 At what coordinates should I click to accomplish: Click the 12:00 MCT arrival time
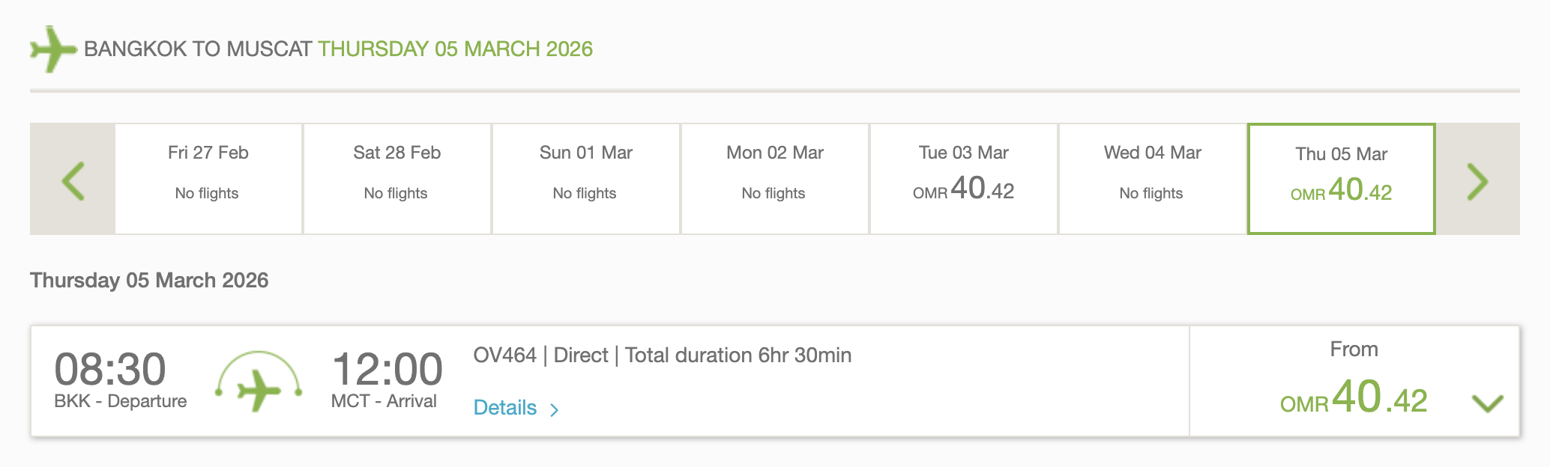click(387, 370)
